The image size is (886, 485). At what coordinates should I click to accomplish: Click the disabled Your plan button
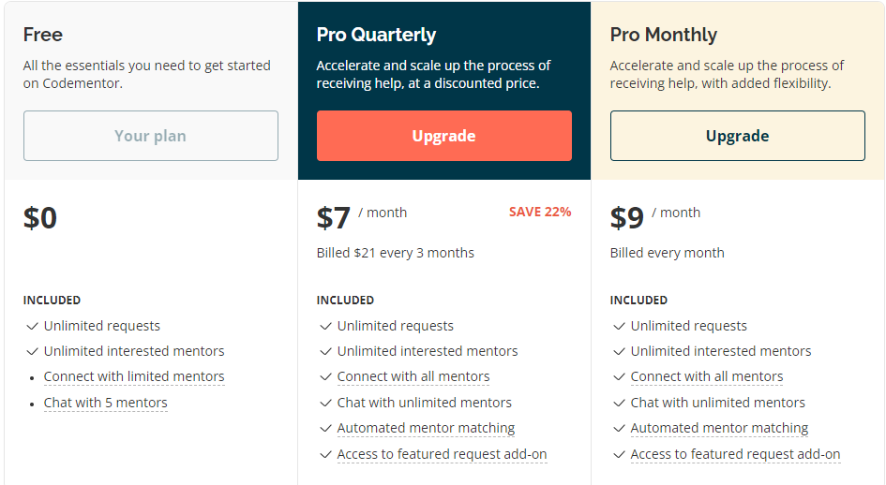(151, 136)
